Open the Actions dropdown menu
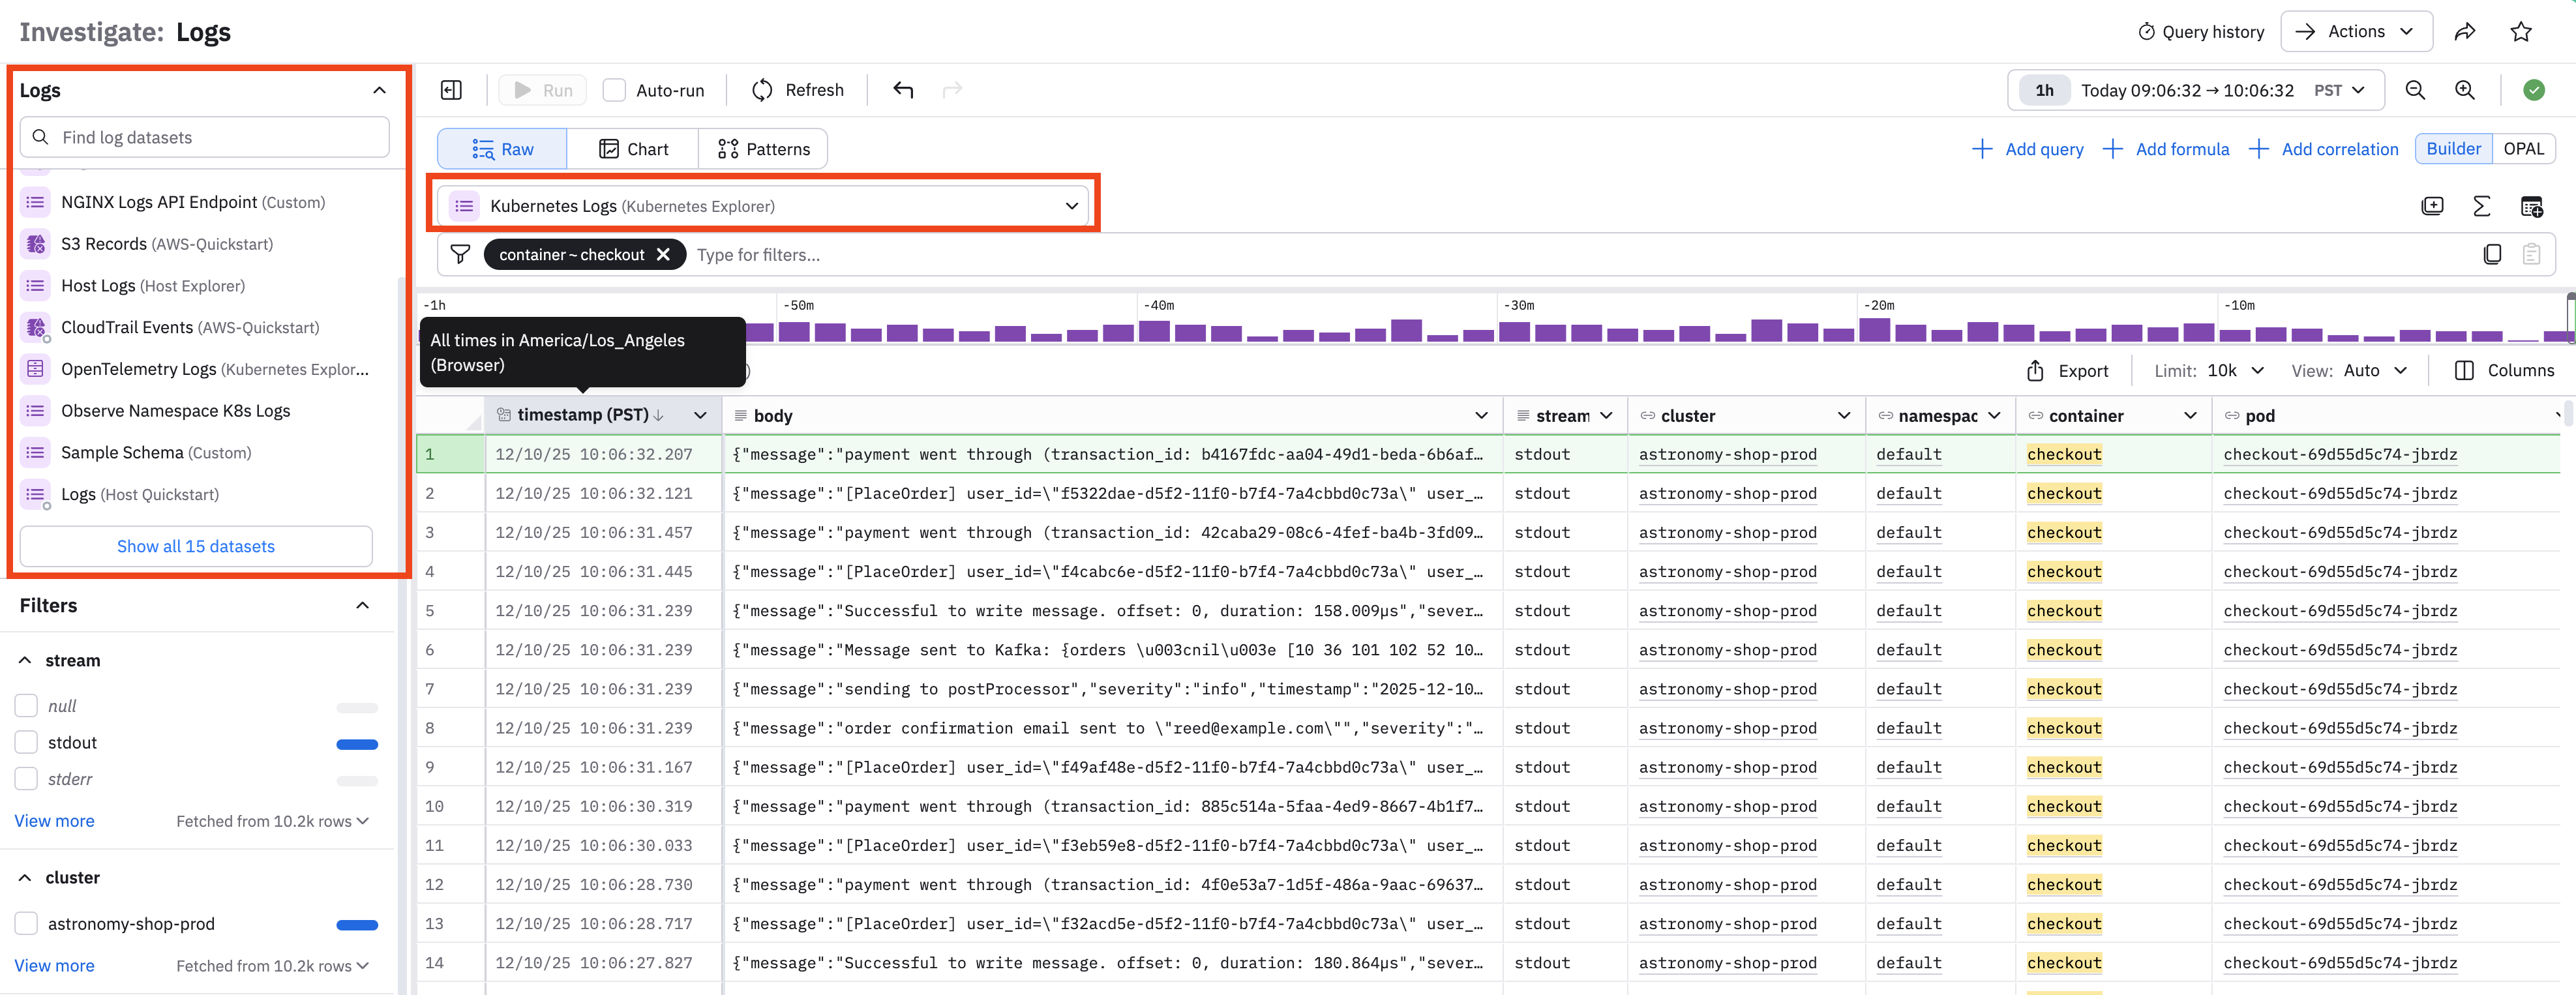 click(2355, 32)
